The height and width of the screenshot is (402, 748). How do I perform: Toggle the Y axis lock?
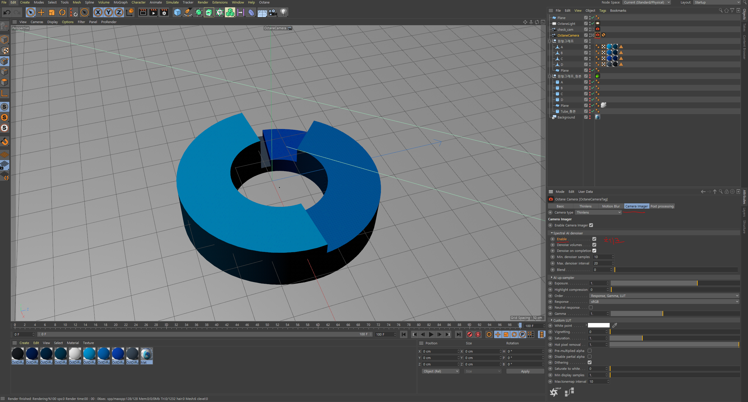pyautogui.click(x=109, y=12)
